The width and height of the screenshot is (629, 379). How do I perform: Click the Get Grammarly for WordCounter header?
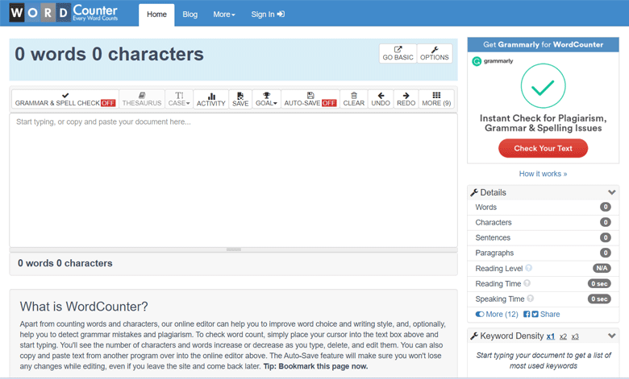coord(544,44)
